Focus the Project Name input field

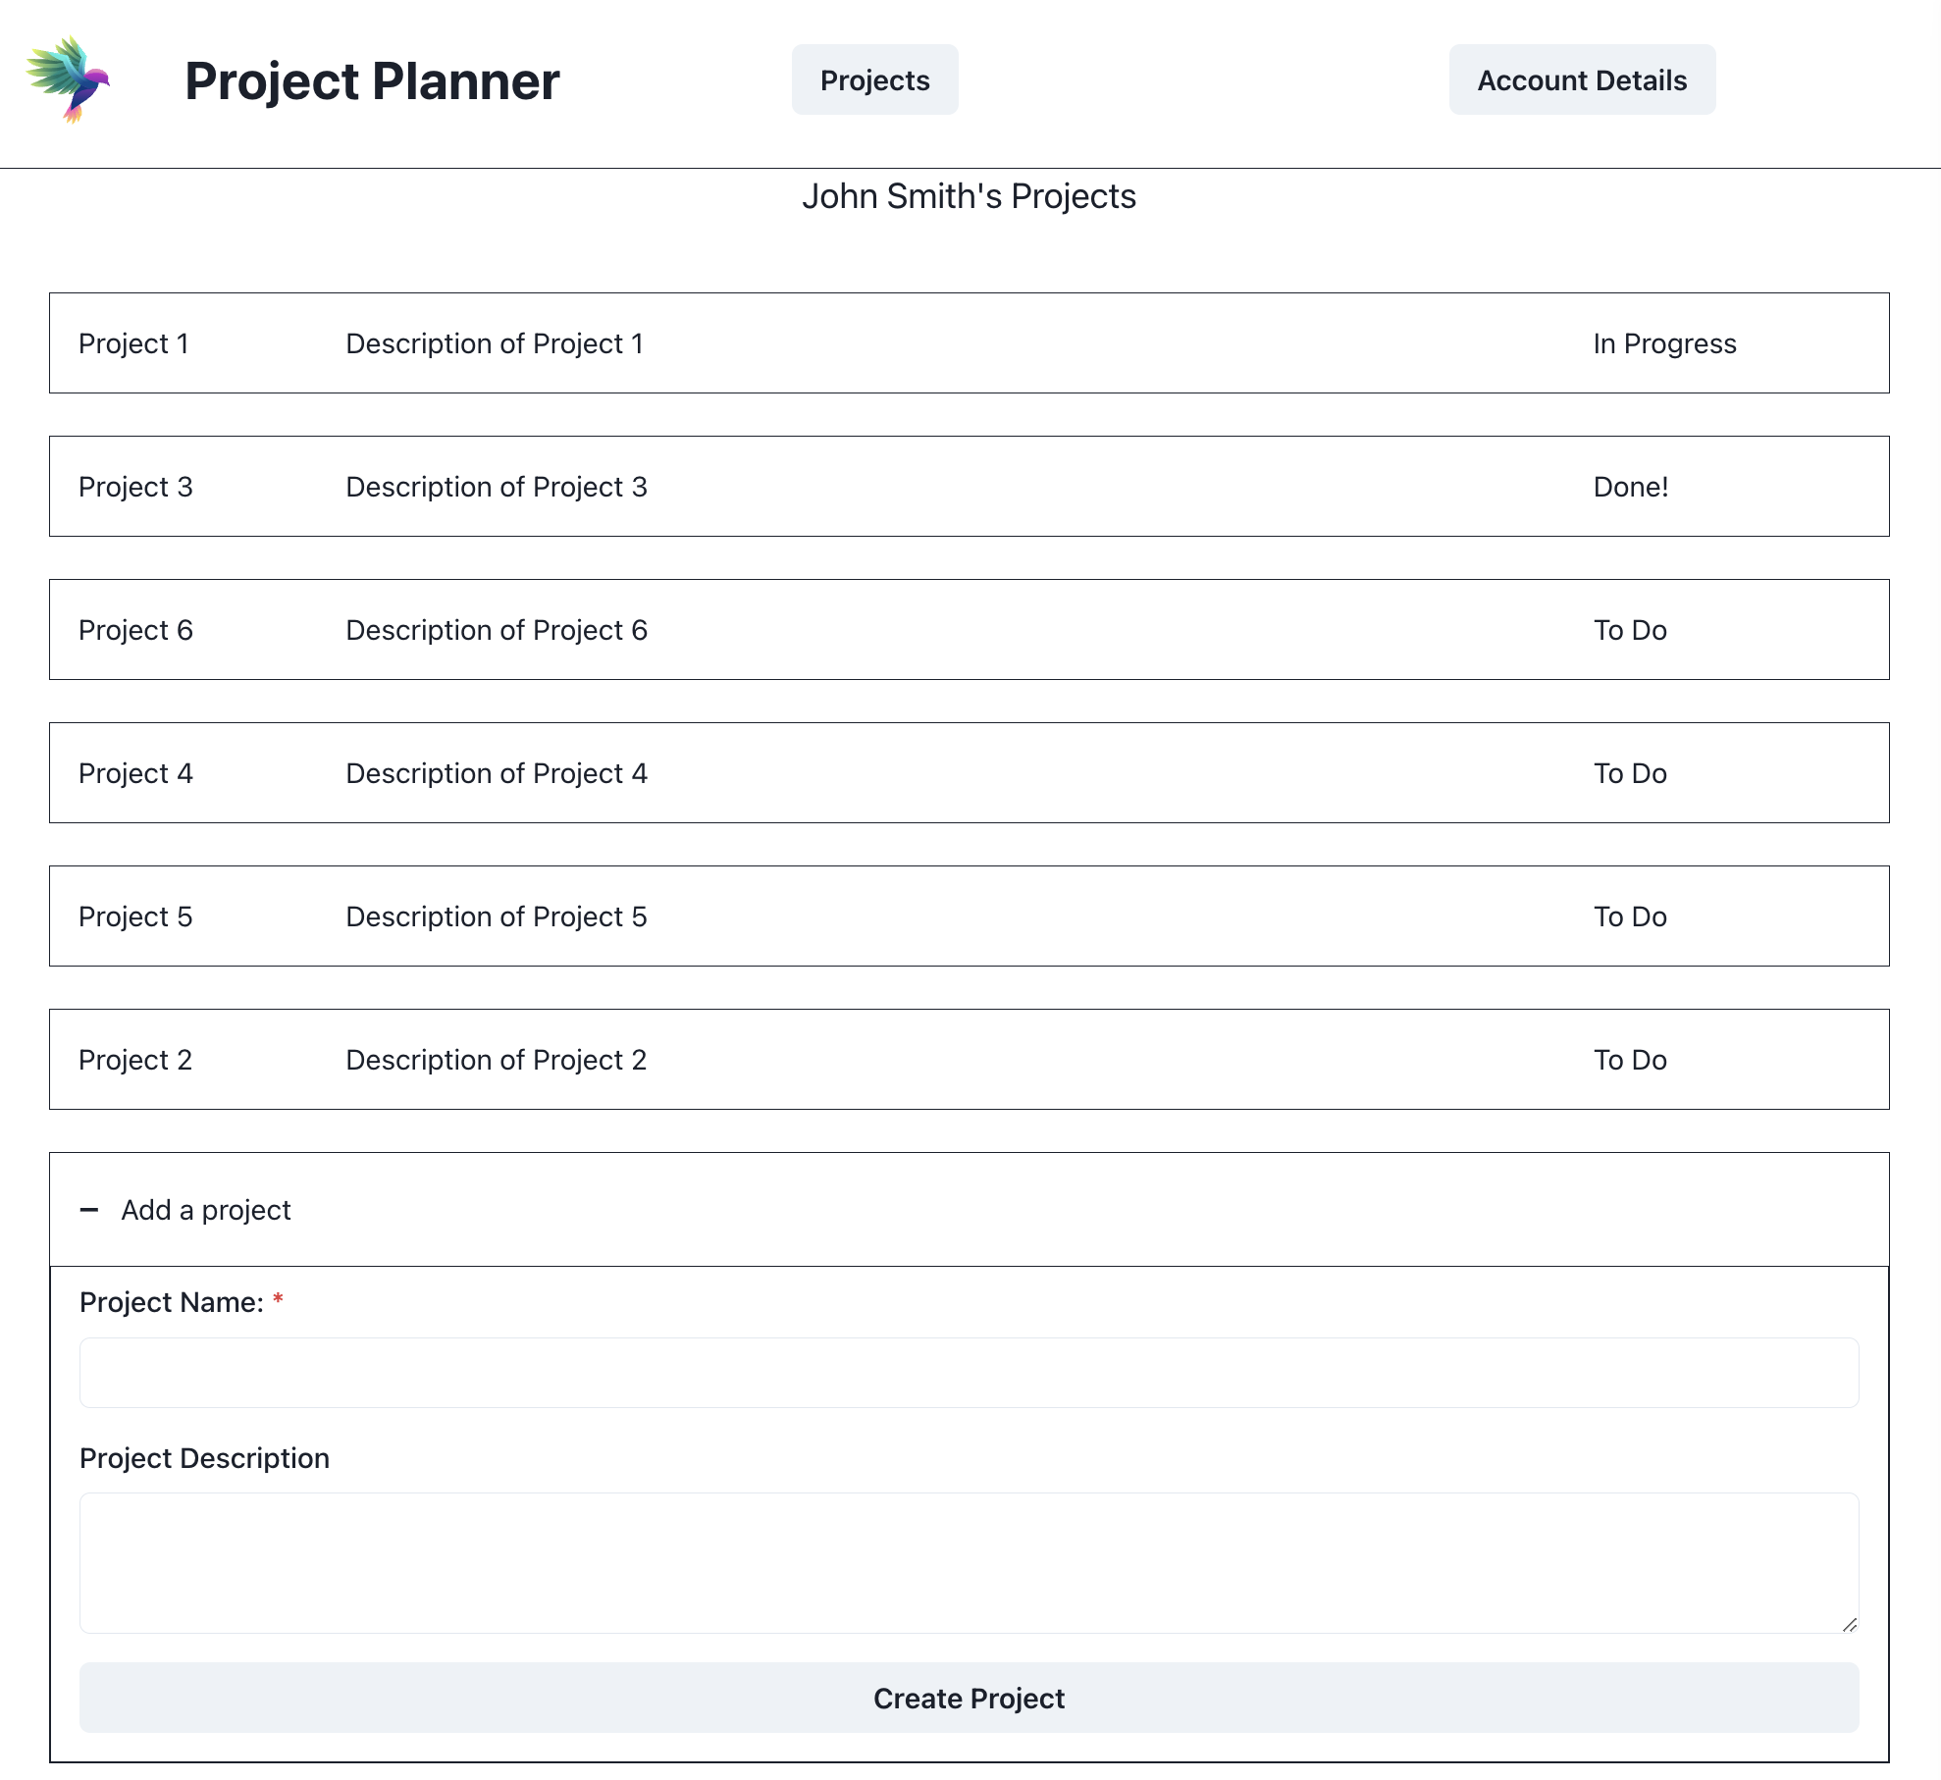(970, 1373)
